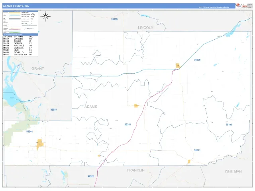Click the RITZVILLE row in the ZIP index
The image size is (255, 191).
coord(18,46)
